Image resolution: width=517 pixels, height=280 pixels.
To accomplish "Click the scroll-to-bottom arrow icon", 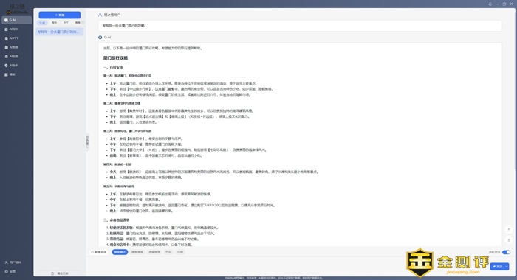I will (509, 240).
